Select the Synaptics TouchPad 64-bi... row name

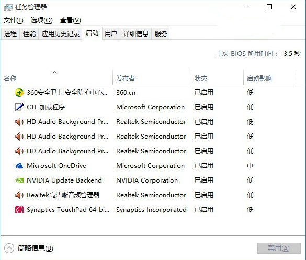(x=68, y=210)
